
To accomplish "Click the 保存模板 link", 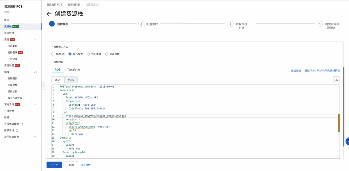I will [x=86, y=165].
